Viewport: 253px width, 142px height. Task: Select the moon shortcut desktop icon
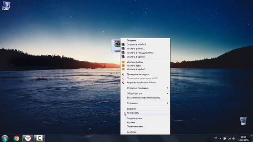[x=6, y=6]
